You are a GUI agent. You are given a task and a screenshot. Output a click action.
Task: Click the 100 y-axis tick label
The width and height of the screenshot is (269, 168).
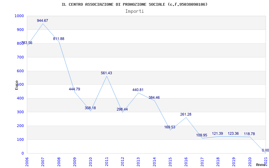(20, 139)
